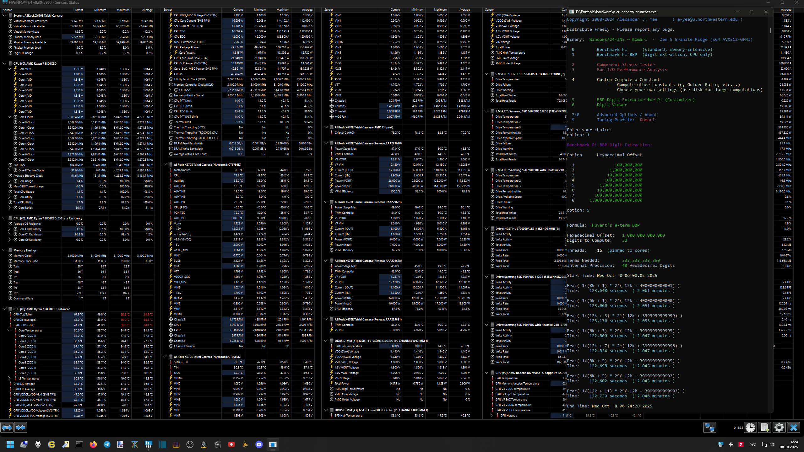Open HWiNFO sensor settings gear
Viewport: 804px width, 452px height.
779,427
